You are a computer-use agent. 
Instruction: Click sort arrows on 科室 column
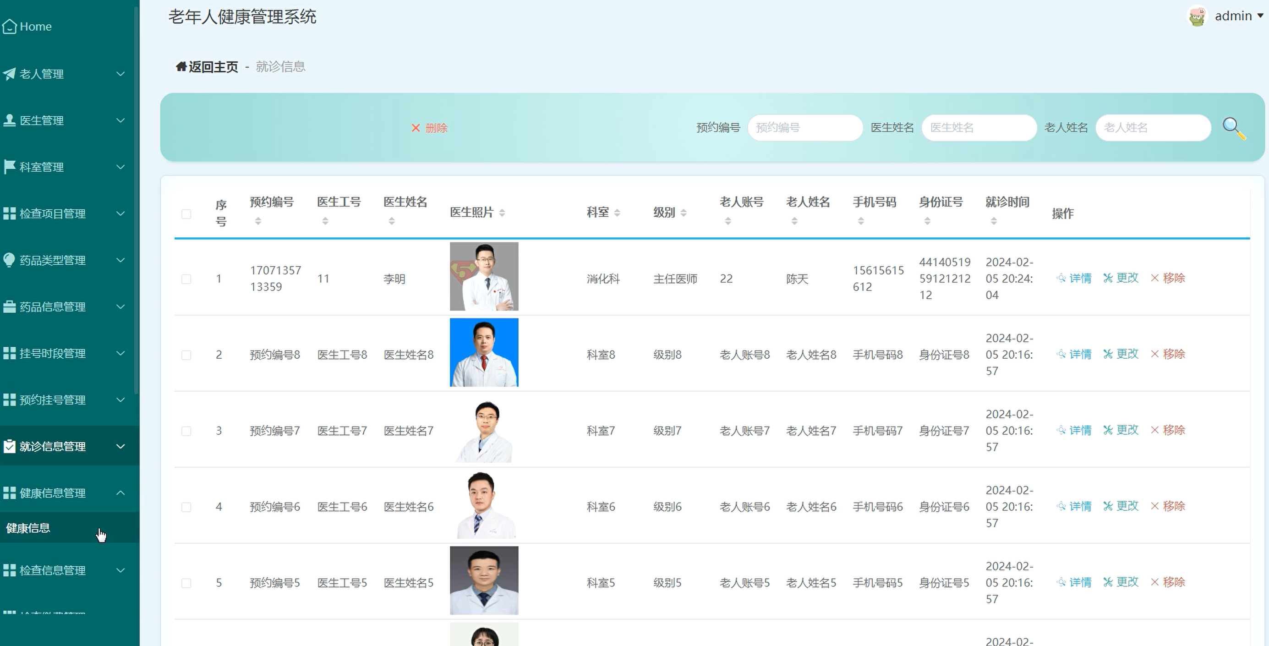coord(617,213)
